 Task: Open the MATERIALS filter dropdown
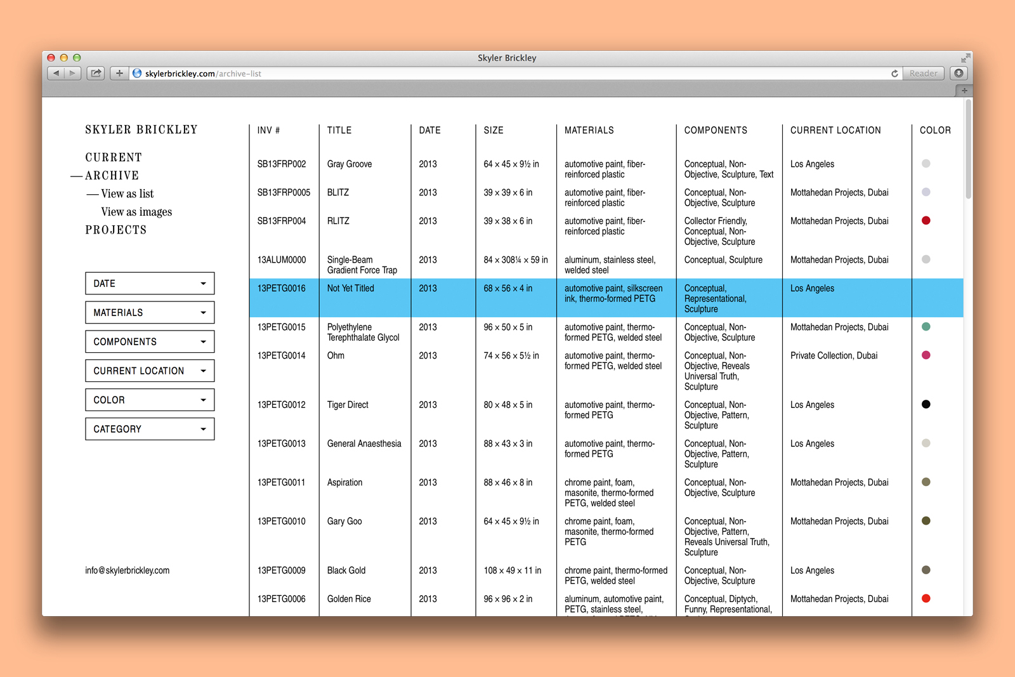(150, 313)
